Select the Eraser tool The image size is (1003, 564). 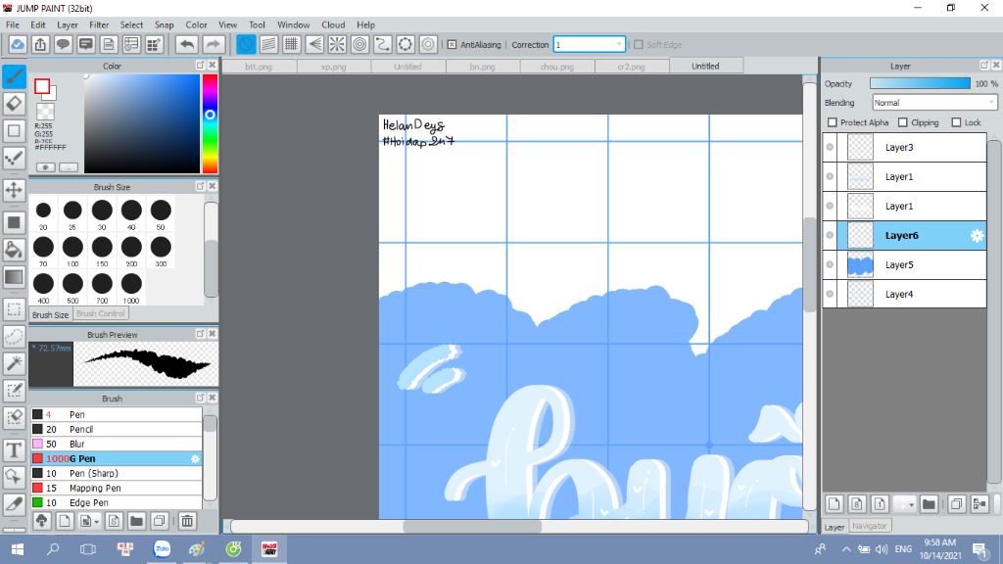point(14,104)
